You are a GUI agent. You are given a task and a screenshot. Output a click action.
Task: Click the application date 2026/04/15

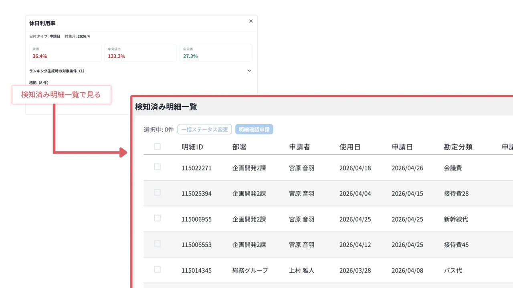pos(407,194)
